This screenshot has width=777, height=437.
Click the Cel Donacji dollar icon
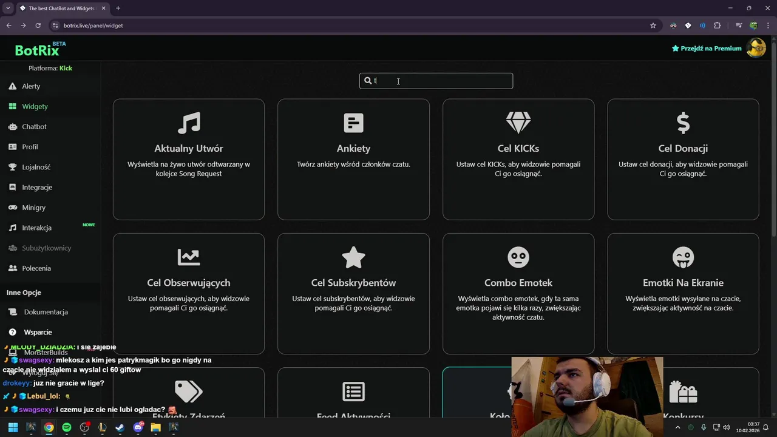pos(683,123)
